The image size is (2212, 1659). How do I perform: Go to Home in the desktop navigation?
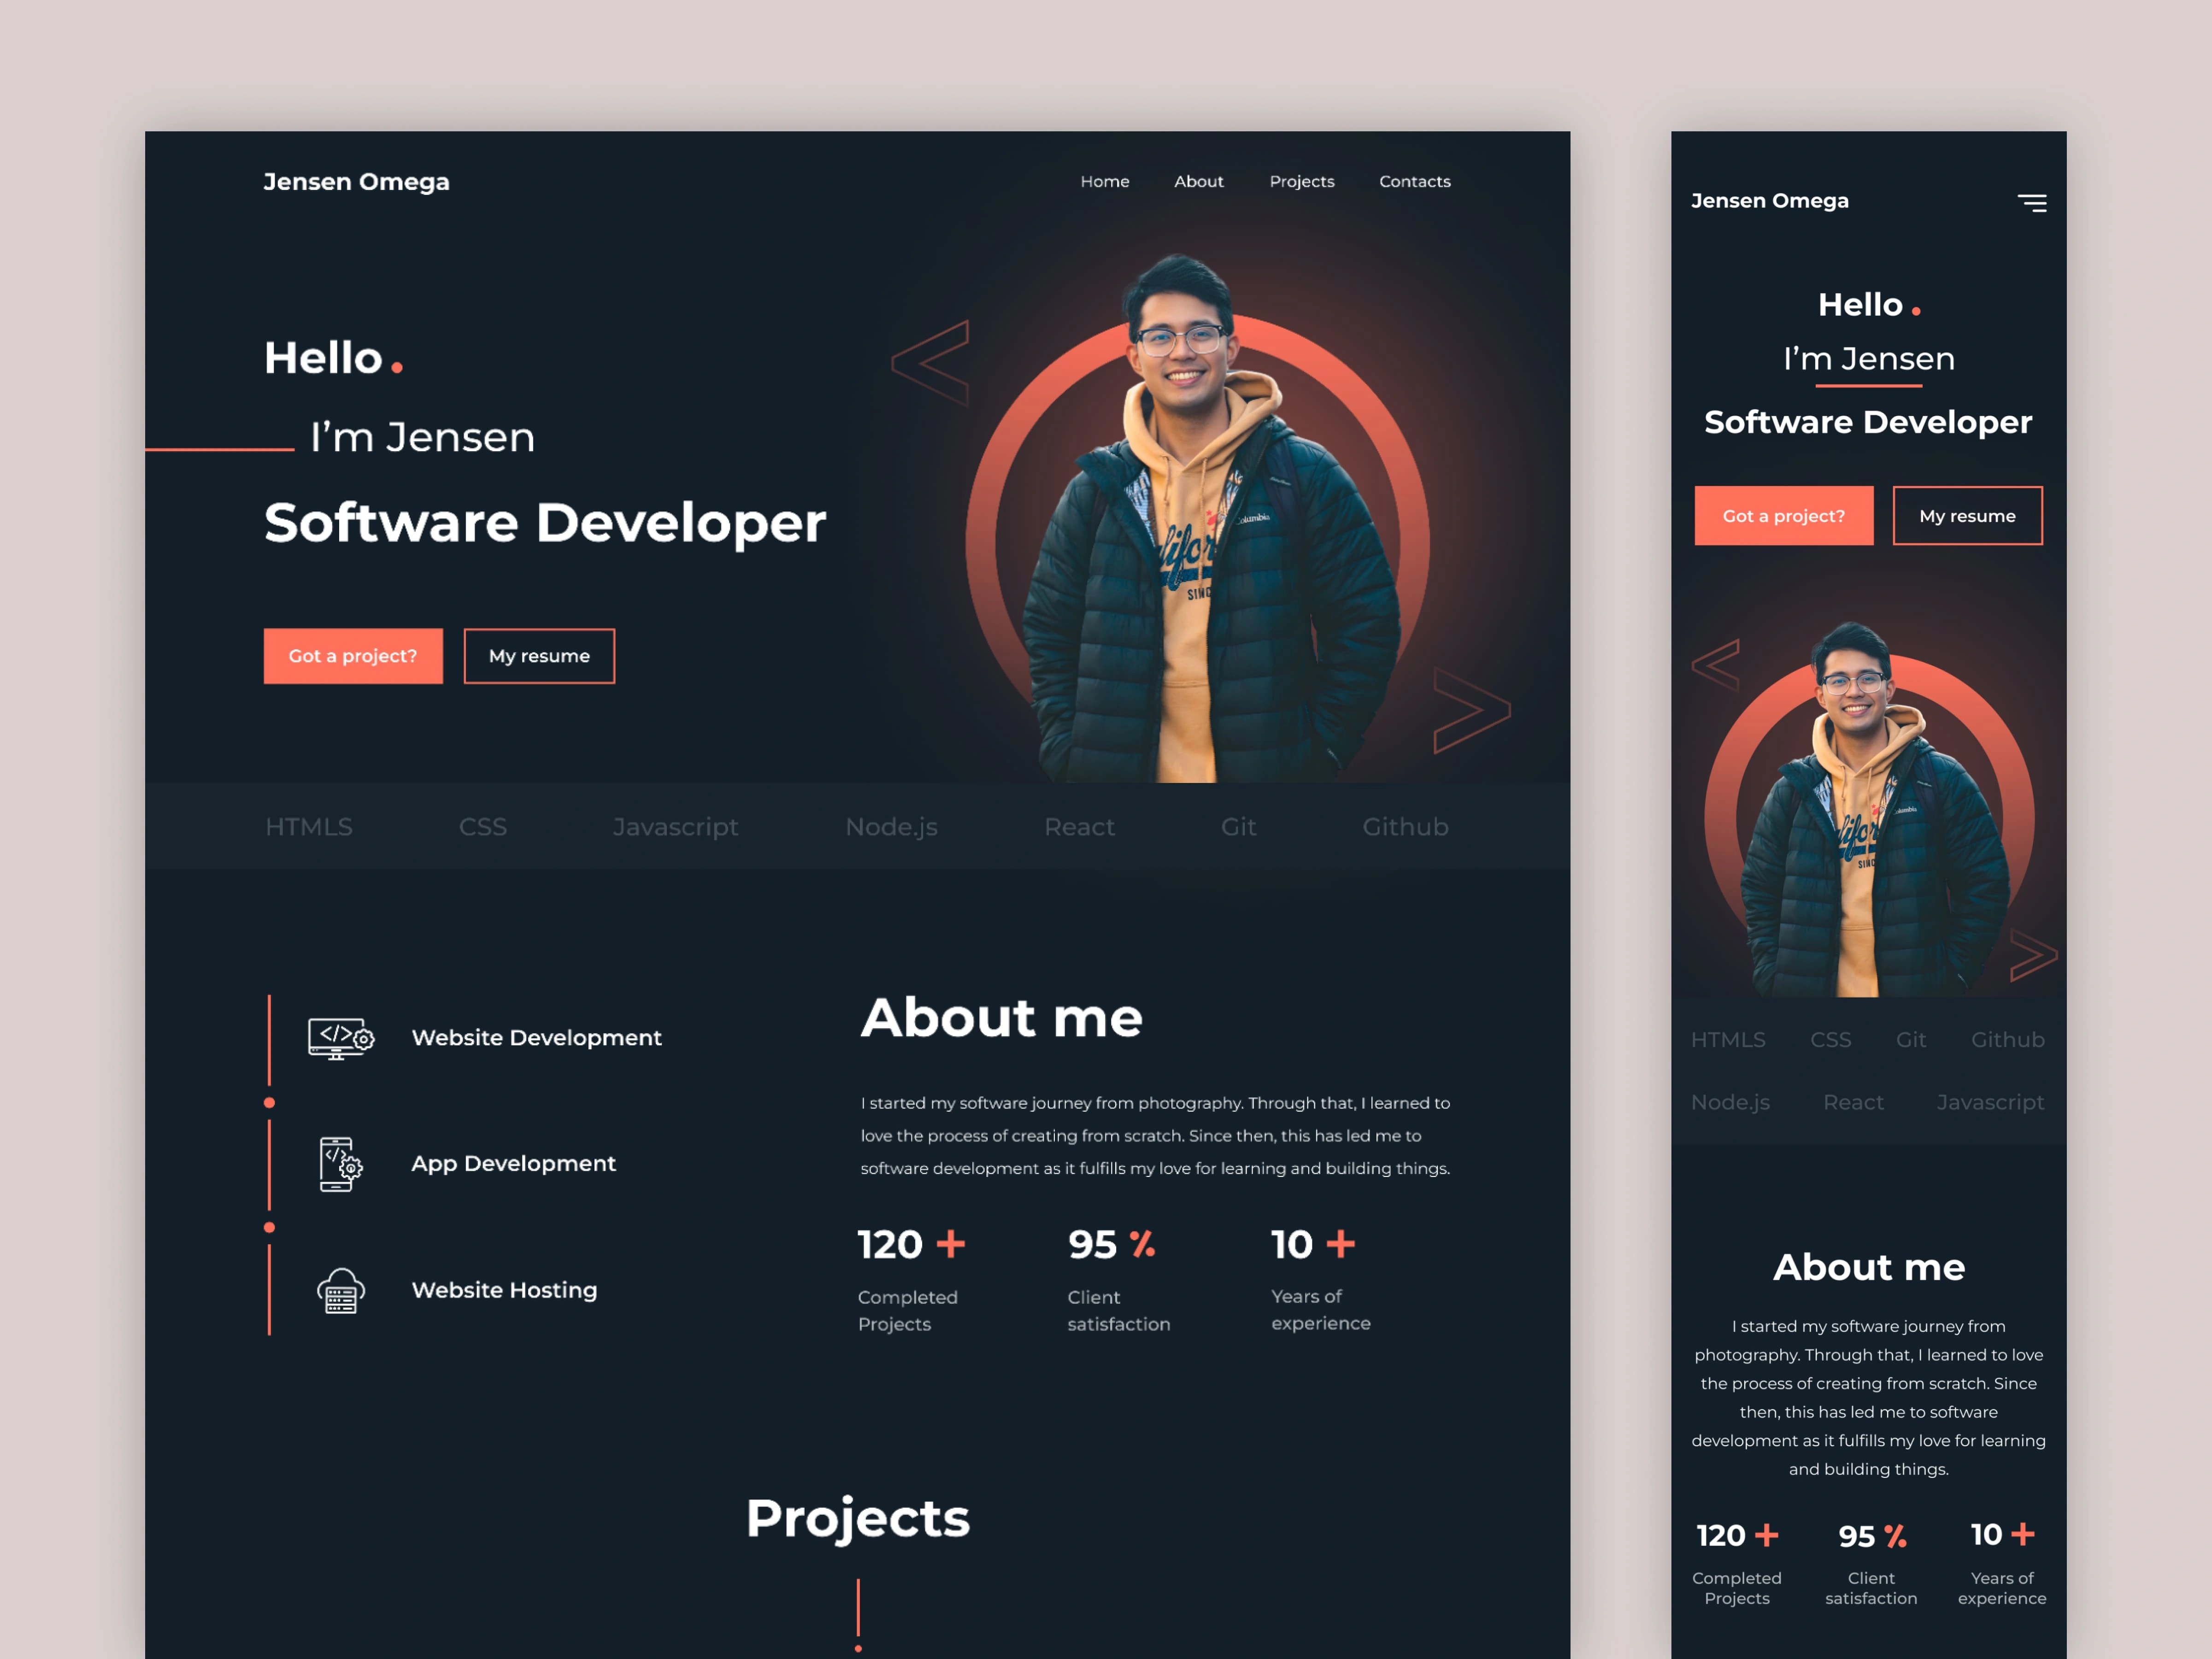[x=1105, y=181]
